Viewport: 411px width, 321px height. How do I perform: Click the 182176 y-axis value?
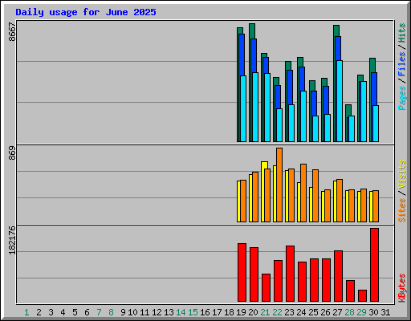tap(12, 240)
